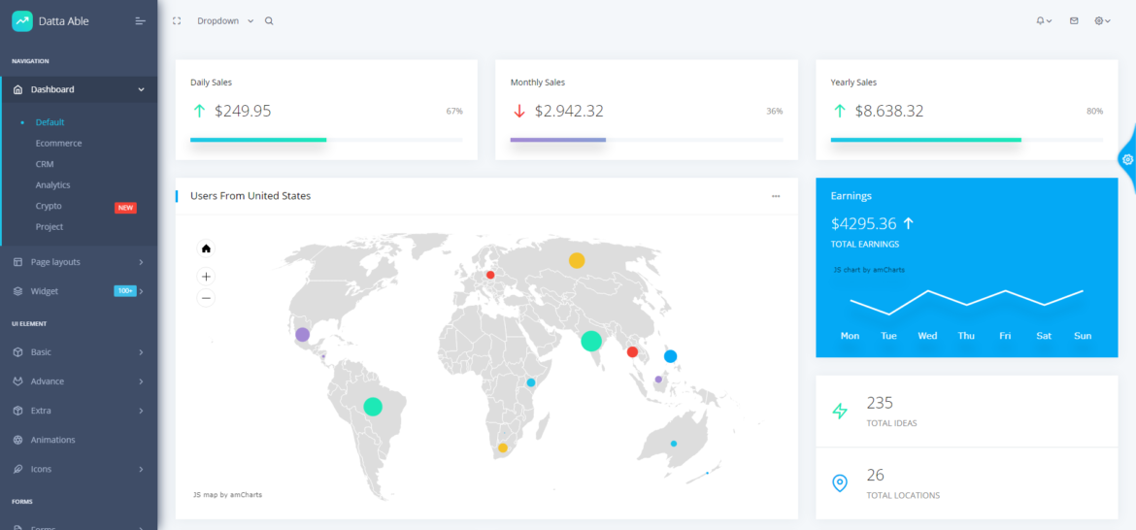Click the Dashboard home icon in sidebar

[x=18, y=89]
